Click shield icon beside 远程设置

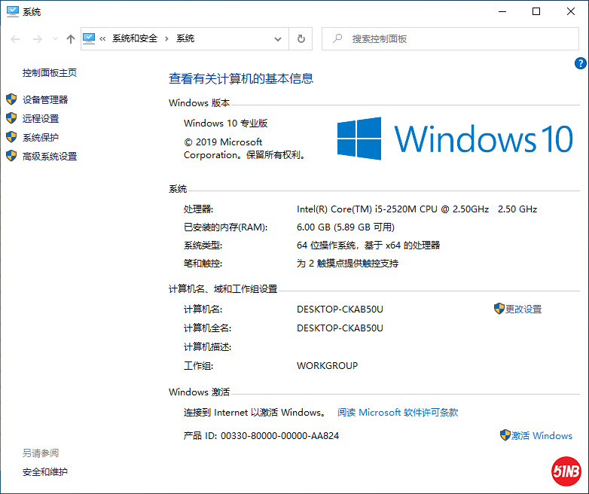11,118
